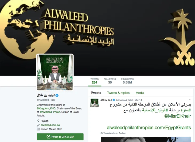The height and width of the screenshot is (142, 195).
Task: Open the Following 30 list
Action: 110,81
